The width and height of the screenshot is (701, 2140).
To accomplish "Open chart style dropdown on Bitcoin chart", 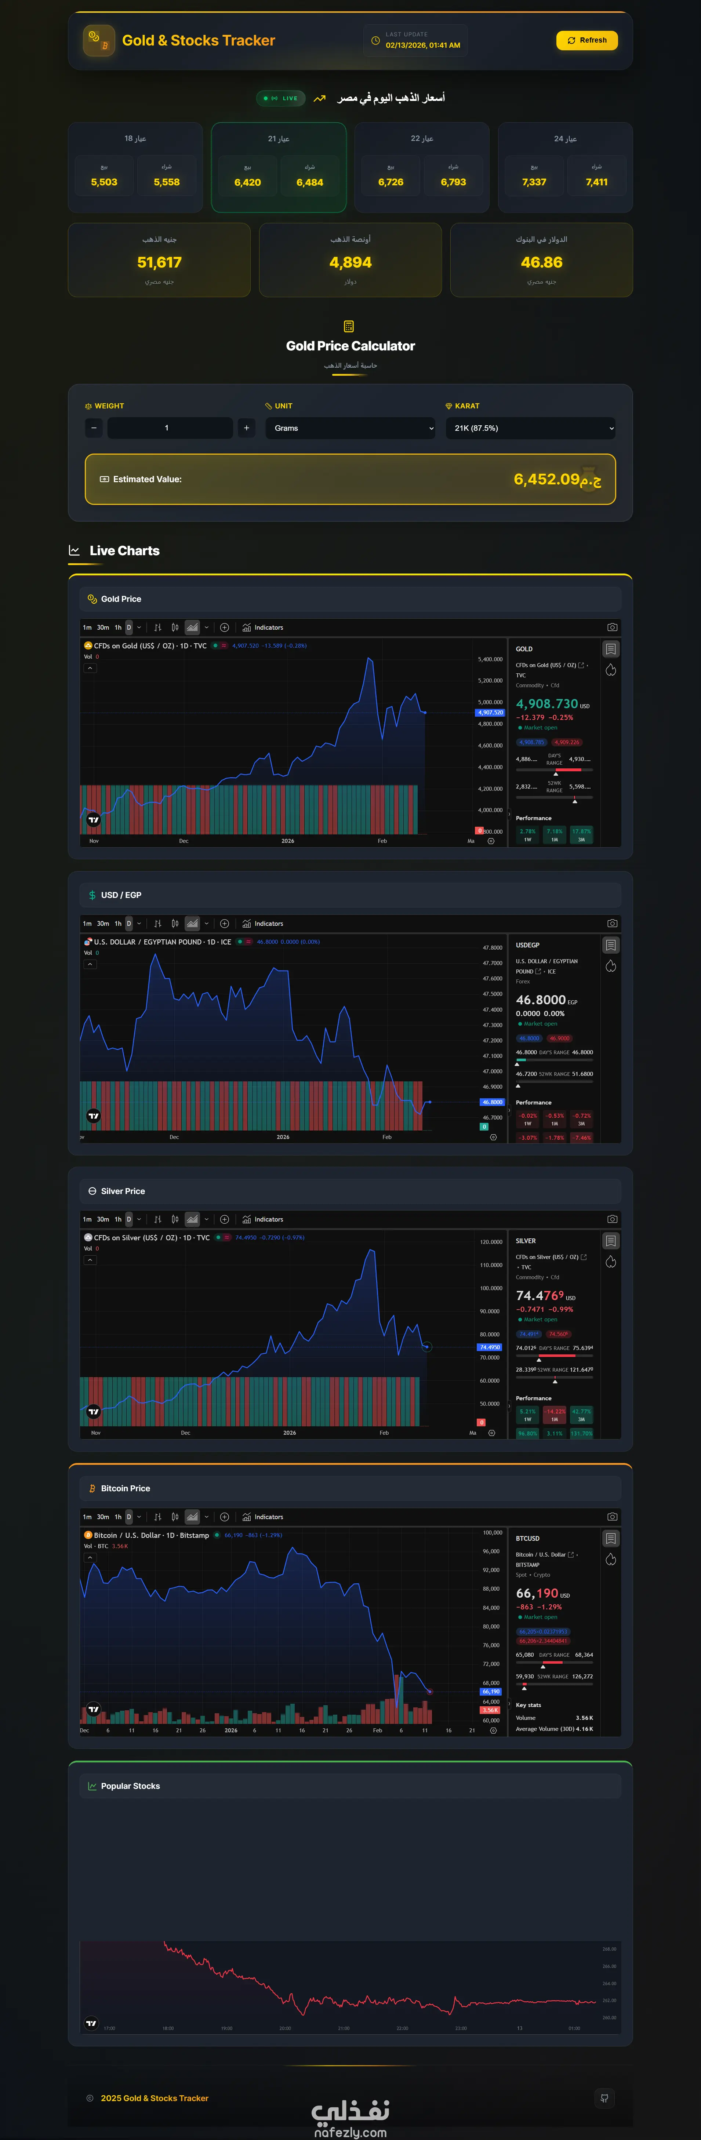I will tap(207, 1516).
